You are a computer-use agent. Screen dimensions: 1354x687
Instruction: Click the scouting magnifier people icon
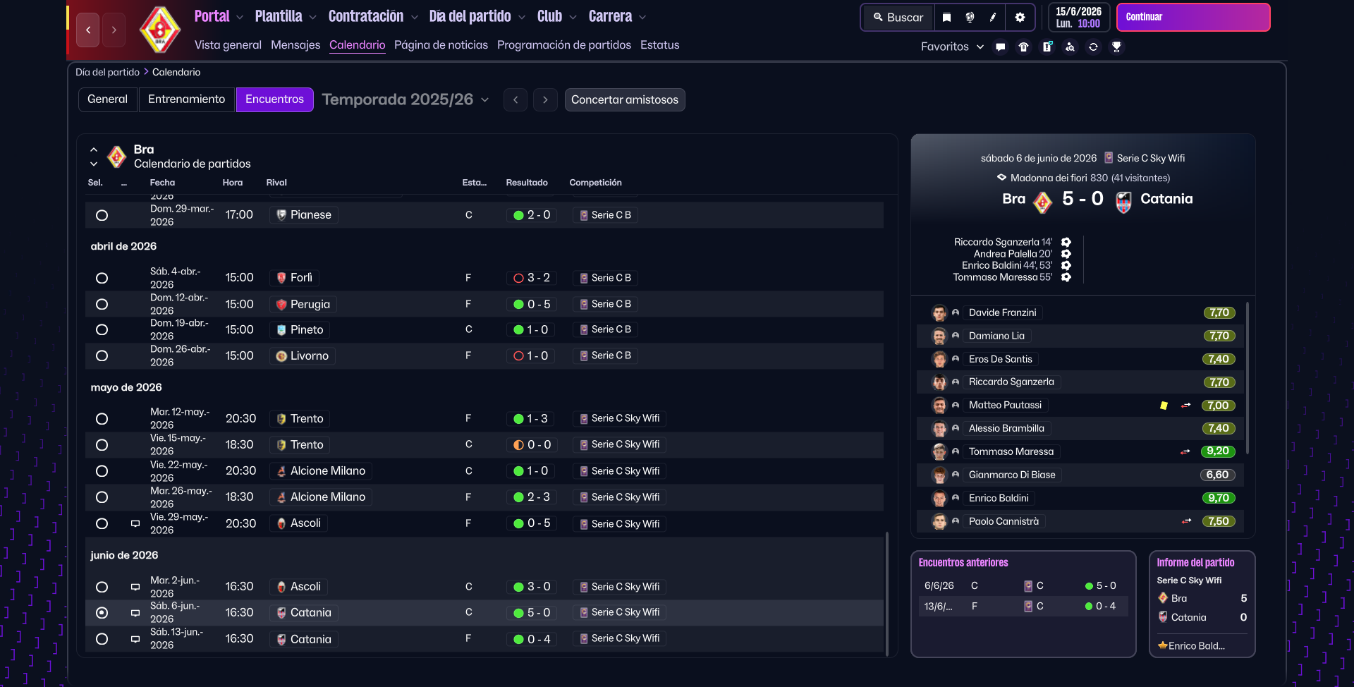tap(1070, 47)
